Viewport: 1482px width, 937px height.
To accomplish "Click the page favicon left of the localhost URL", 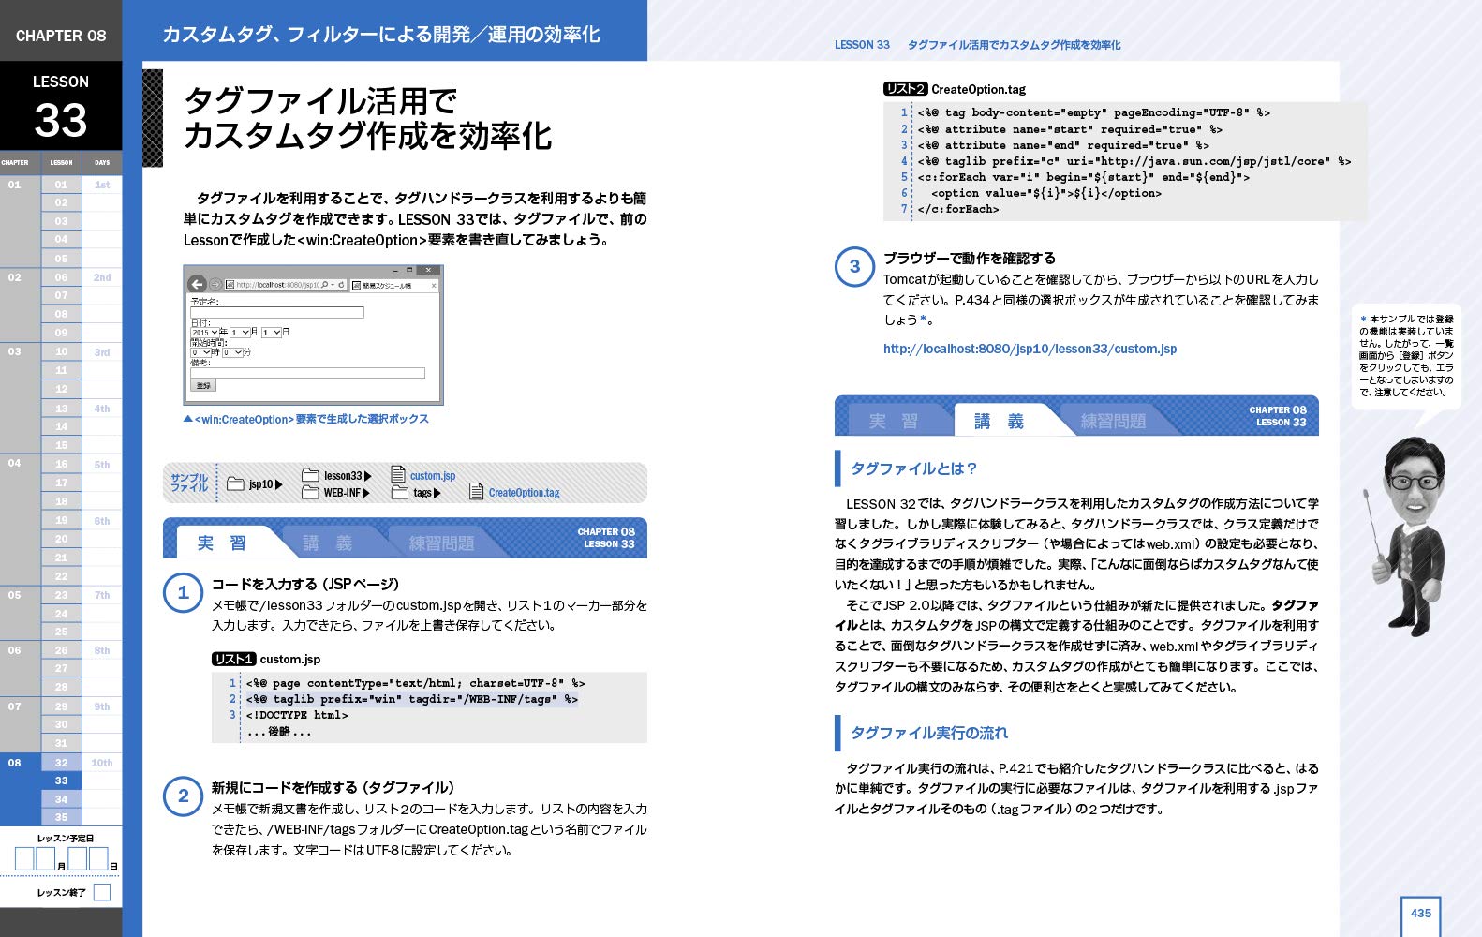I will 230,284.
